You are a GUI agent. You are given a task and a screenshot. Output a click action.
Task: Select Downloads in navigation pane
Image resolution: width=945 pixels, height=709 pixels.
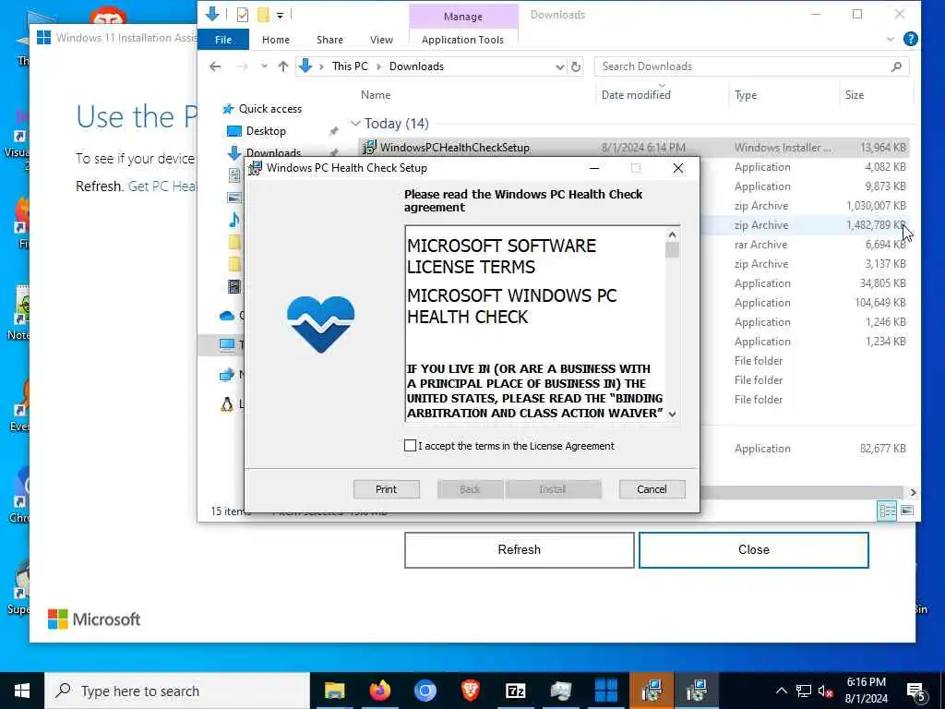click(273, 152)
